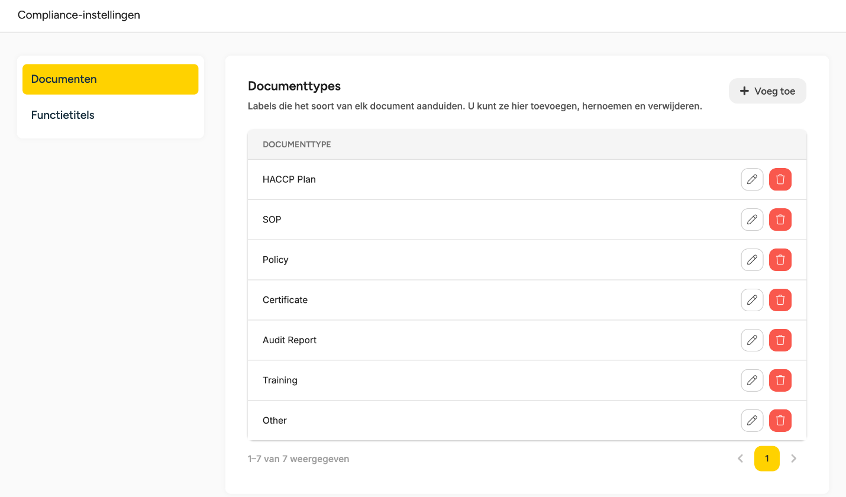This screenshot has height=497, width=846.
Task: Click the Other row text
Action: tap(275, 421)
